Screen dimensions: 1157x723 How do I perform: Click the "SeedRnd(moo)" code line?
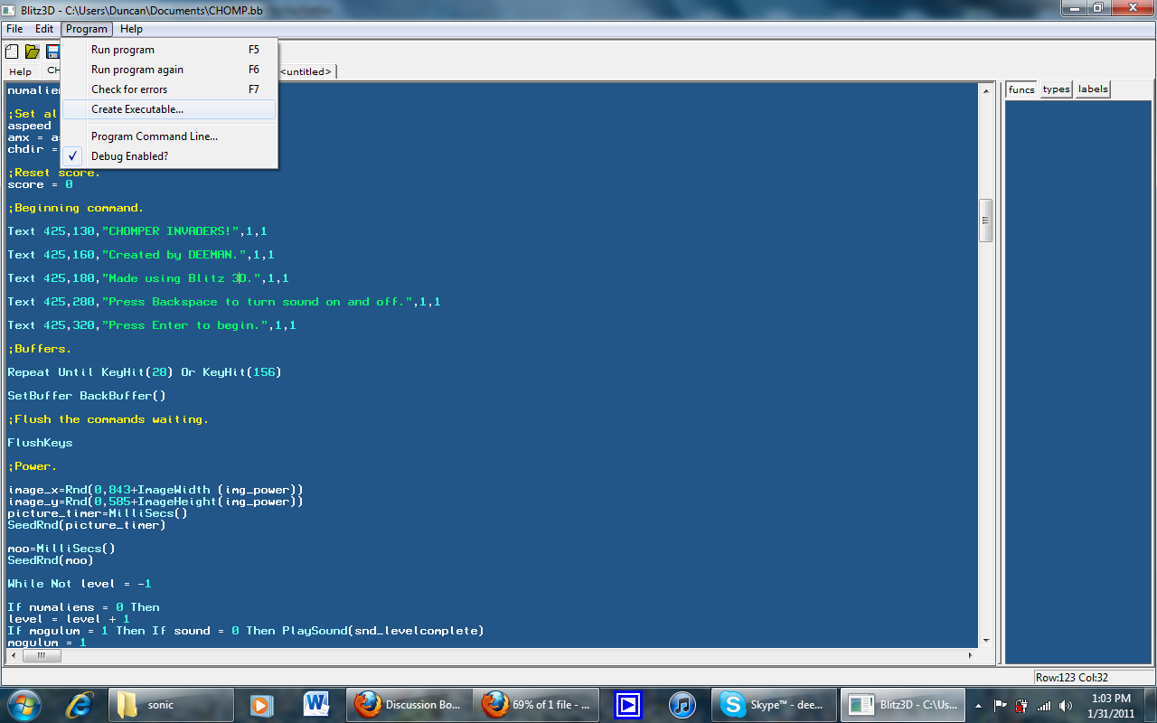[x=51, y=560]
